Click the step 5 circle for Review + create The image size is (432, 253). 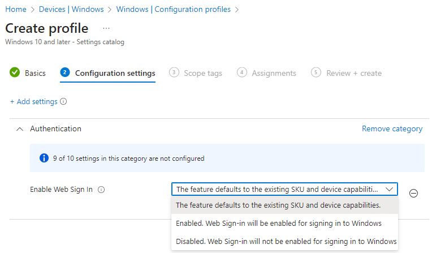coord(316,72)
